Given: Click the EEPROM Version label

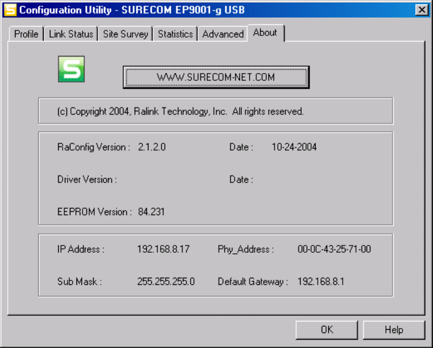Looking at the screenshot, I should (95, 212).
